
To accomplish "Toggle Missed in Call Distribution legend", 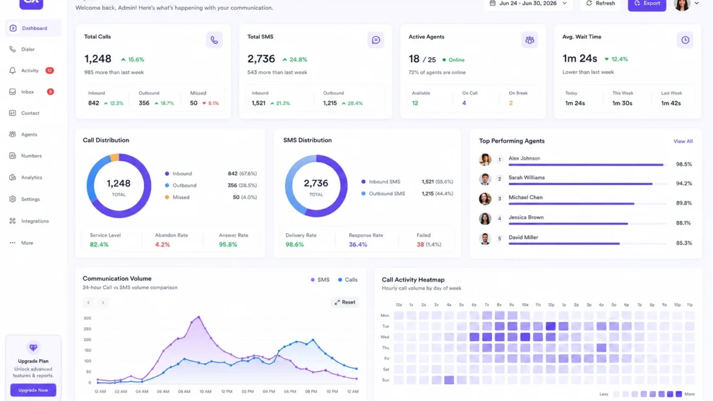I will (x=177, y=197).
